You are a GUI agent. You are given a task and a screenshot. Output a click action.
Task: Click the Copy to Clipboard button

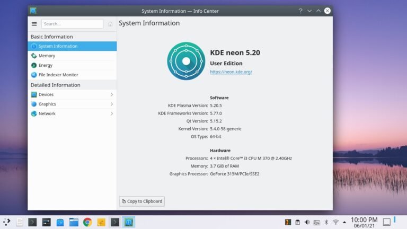coord(141,201)
